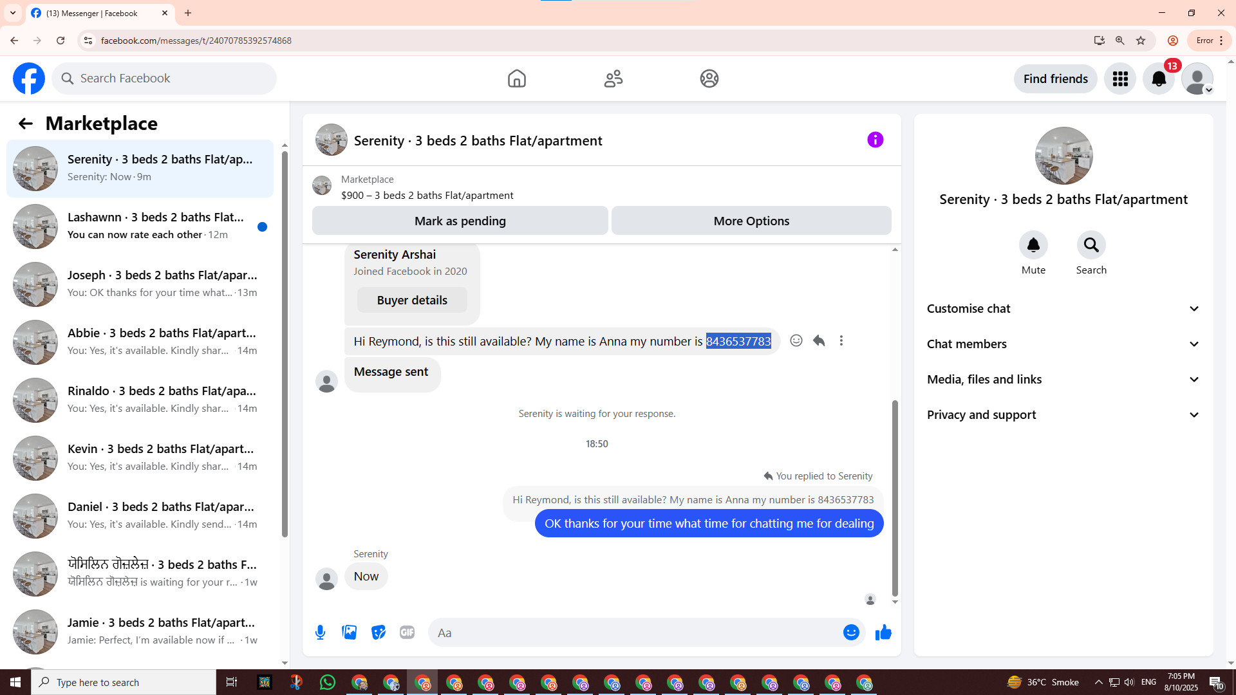Open Facebook Home tab
This screenshot has width=1236, height=695.
(x=516, y=79)
